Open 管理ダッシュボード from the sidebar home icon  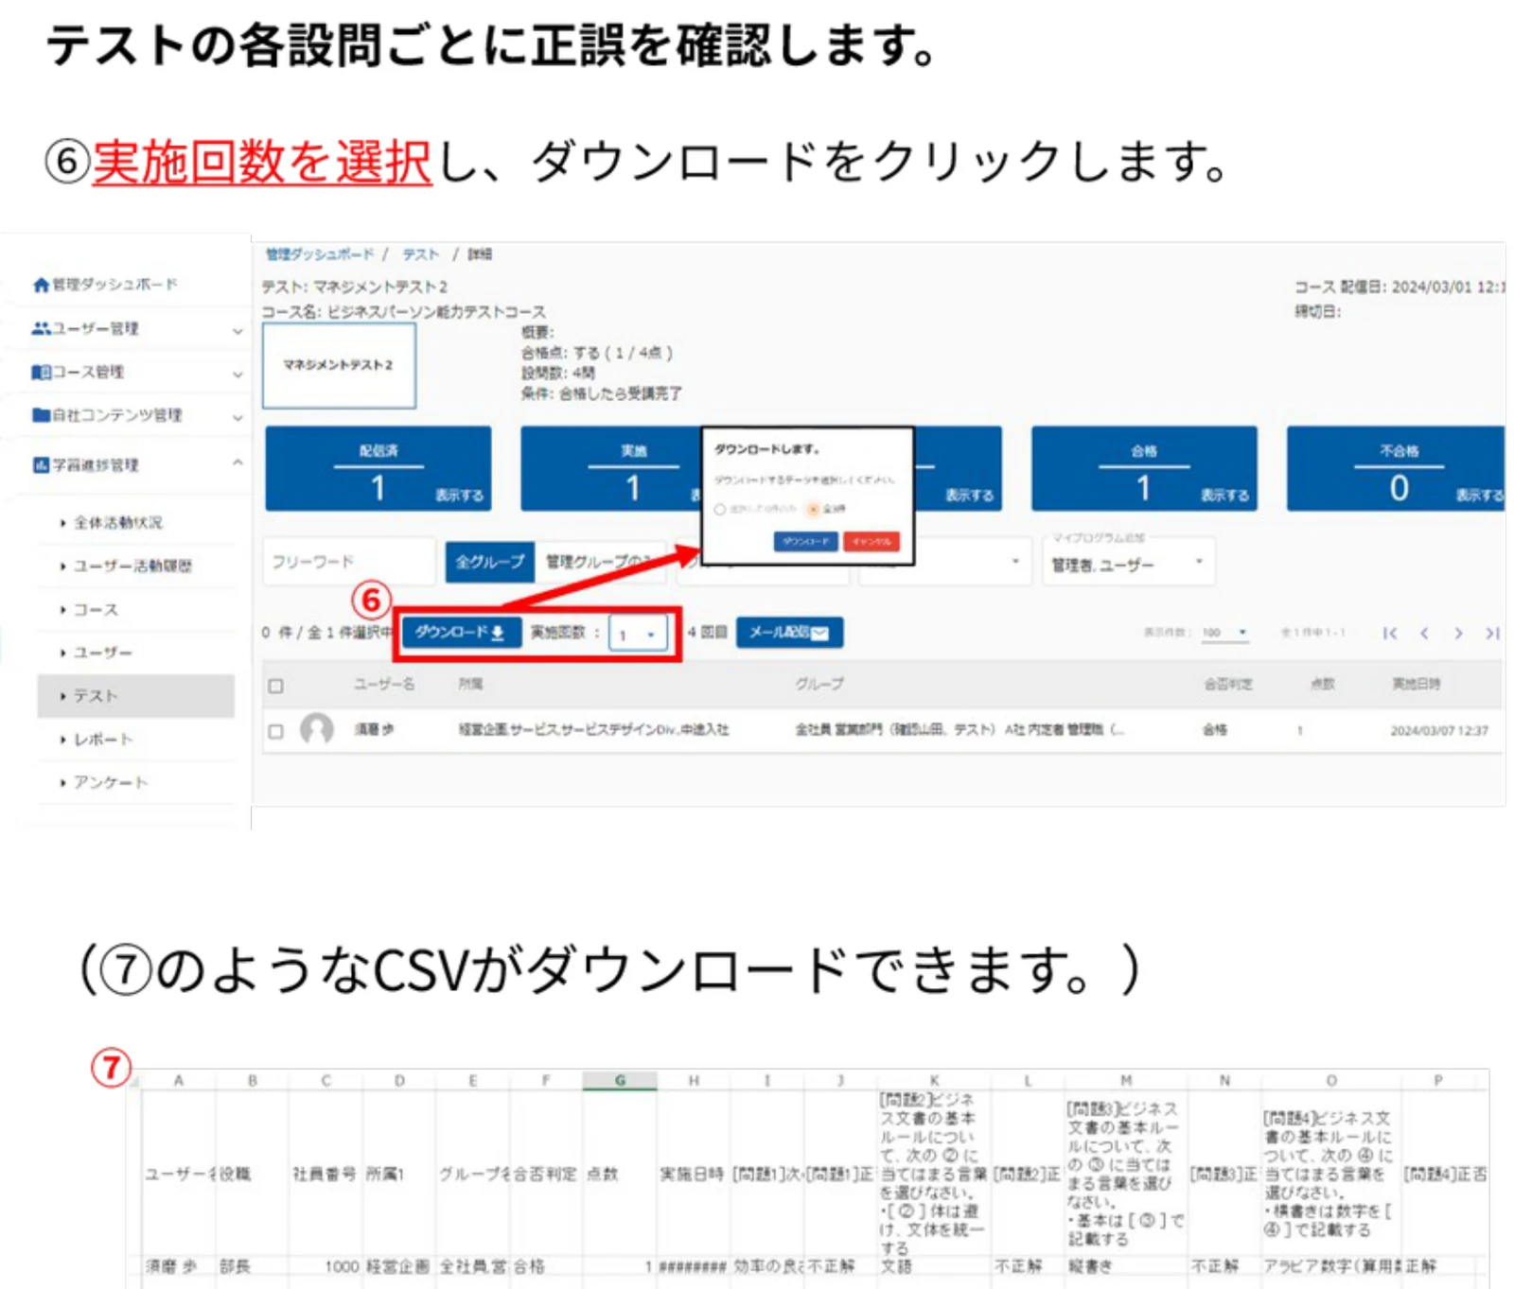tap(41, 285)
